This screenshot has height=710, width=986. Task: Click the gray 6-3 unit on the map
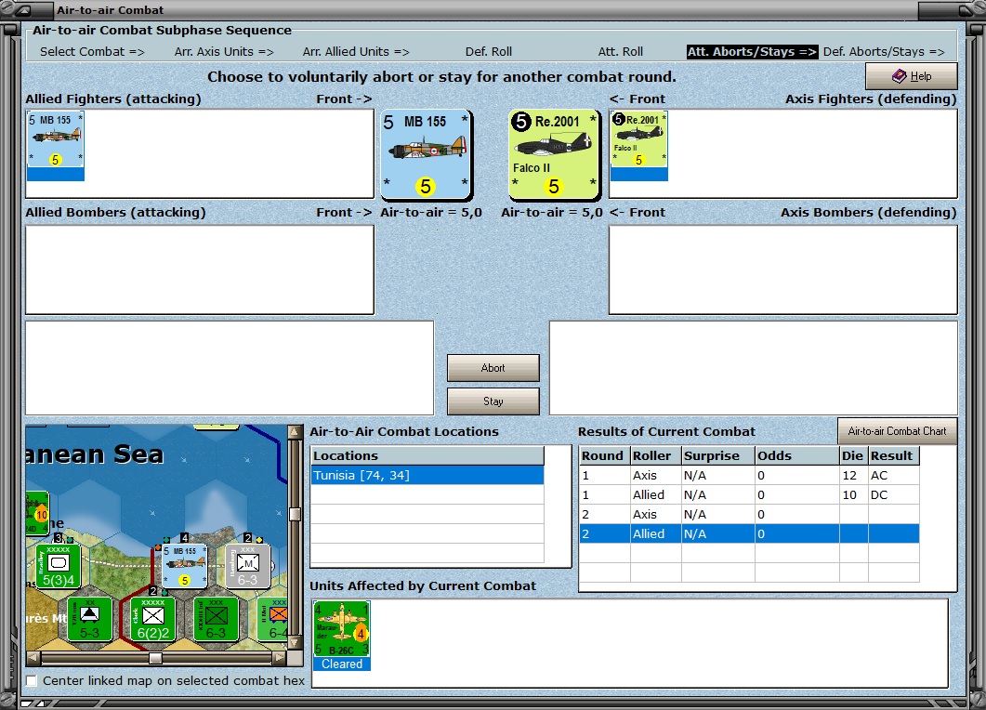pyautogui.click(x=248, y=566)
